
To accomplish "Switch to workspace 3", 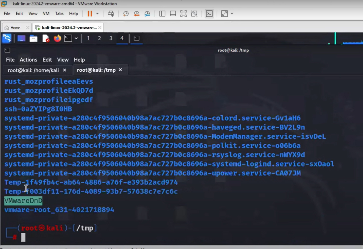I will [x=111, y=38].
